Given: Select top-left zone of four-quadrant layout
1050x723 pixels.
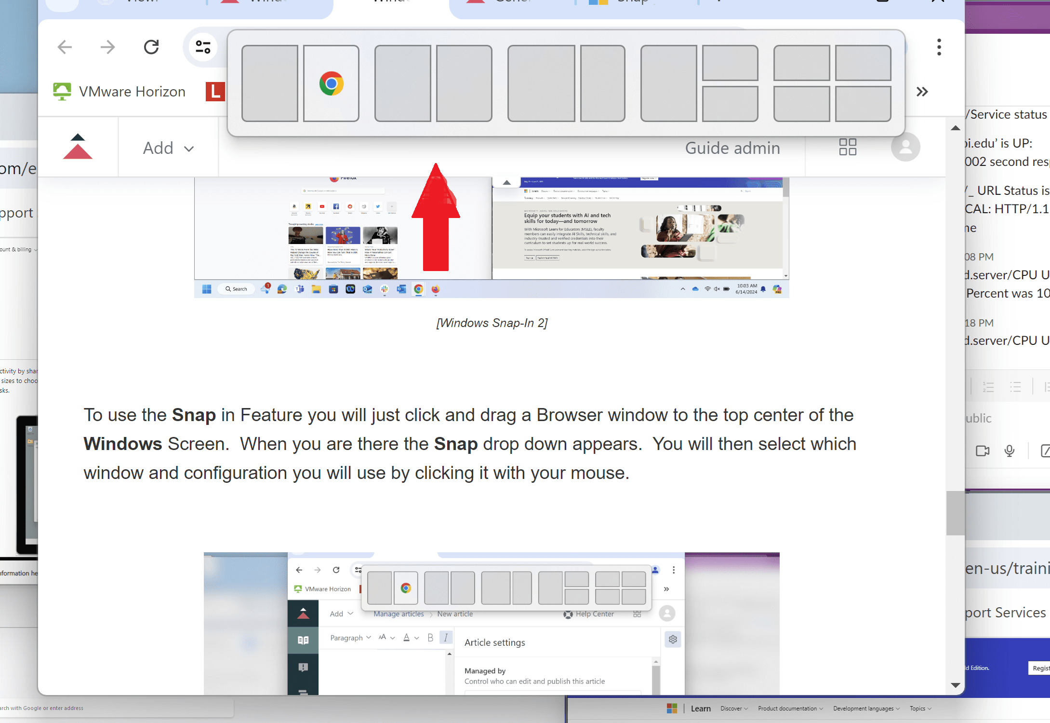Looking at the screenshot, I should tap(801, 63).
